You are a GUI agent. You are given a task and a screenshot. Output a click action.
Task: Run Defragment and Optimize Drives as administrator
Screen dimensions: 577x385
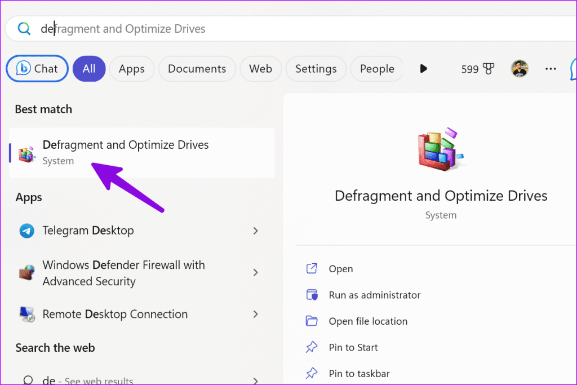375,295
